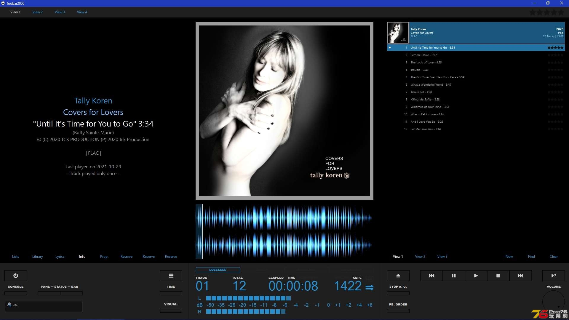
Task: Click the foobar2000 icon in title bar
Action: tap(3, 3)
